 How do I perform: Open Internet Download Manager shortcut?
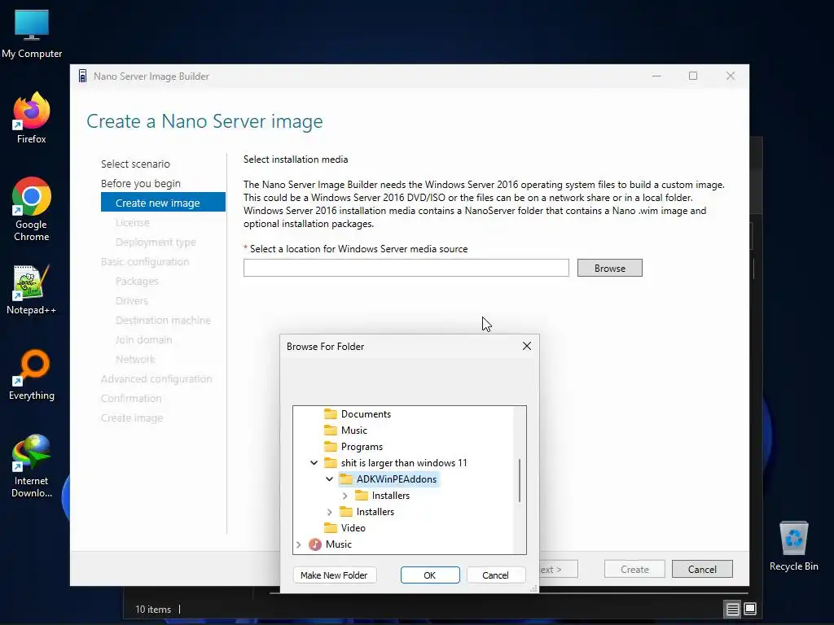(32, 466)
